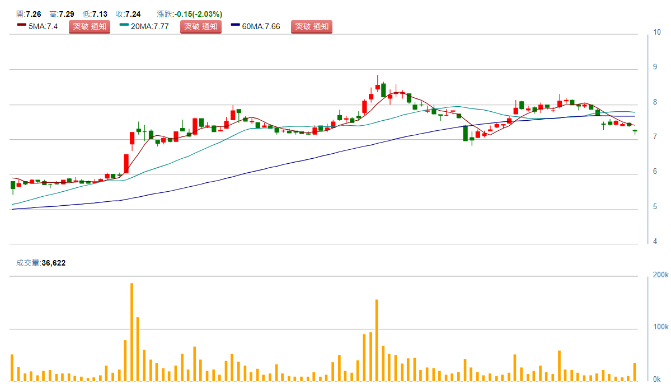The width and height of the screenshot is (671, 388).
Task: Click the tallest orange volume bar
Action: pos(132,332)
